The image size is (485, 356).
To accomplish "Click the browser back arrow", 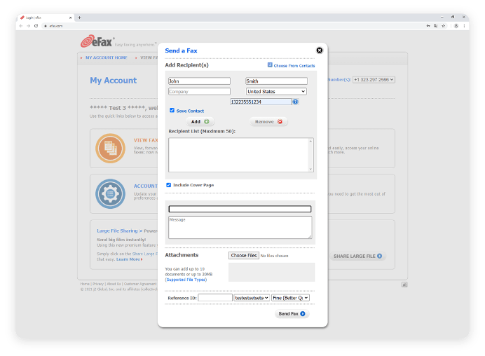I will 20,26.
